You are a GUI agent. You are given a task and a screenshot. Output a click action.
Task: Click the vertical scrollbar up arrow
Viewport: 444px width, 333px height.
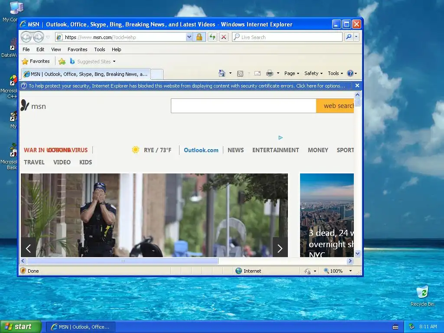[x=357, y=95]
